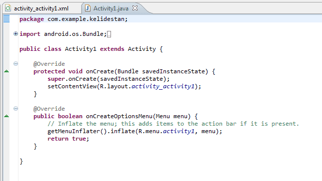This screenshot has height=181, width=322.
Task: Collapse the onCreate method fold
Action: [x=15, y=64]
